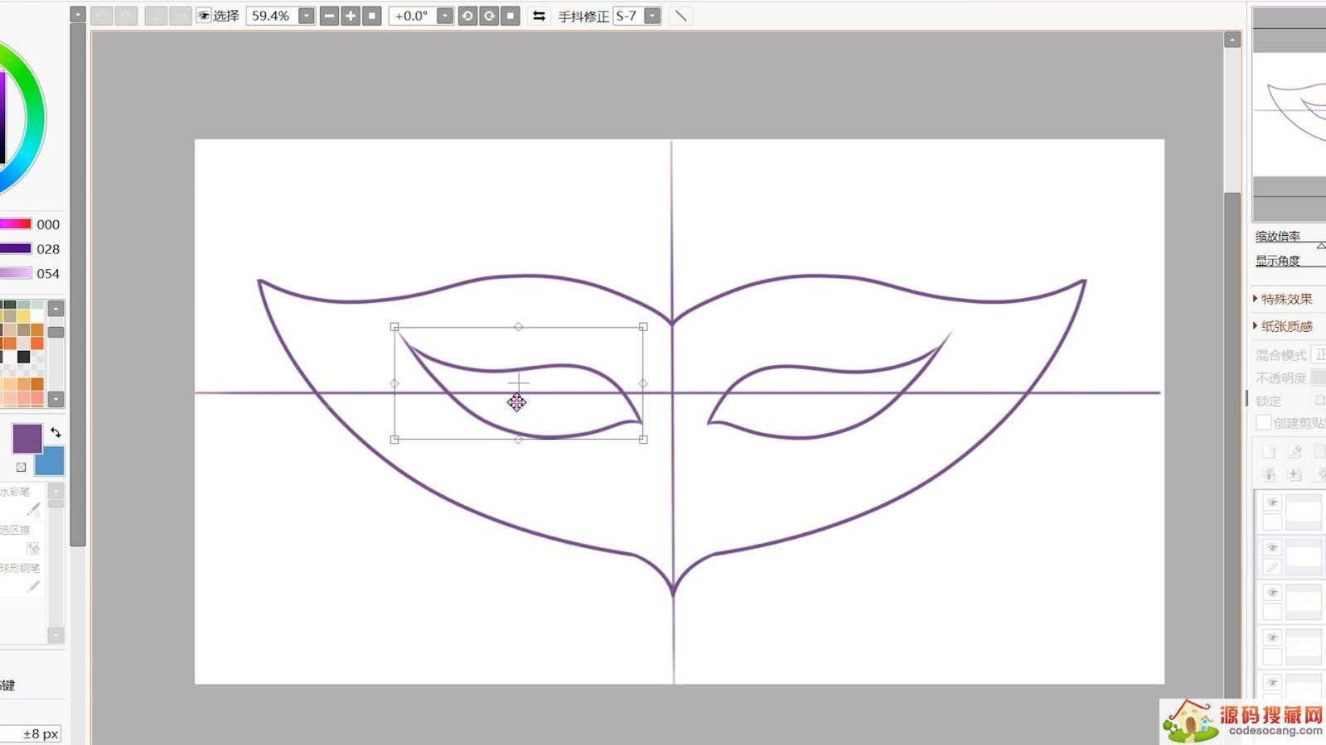1326x745 pixels.
Task: Hide the topmost layer with its eye icon
Action: [x=1272, y=502]
